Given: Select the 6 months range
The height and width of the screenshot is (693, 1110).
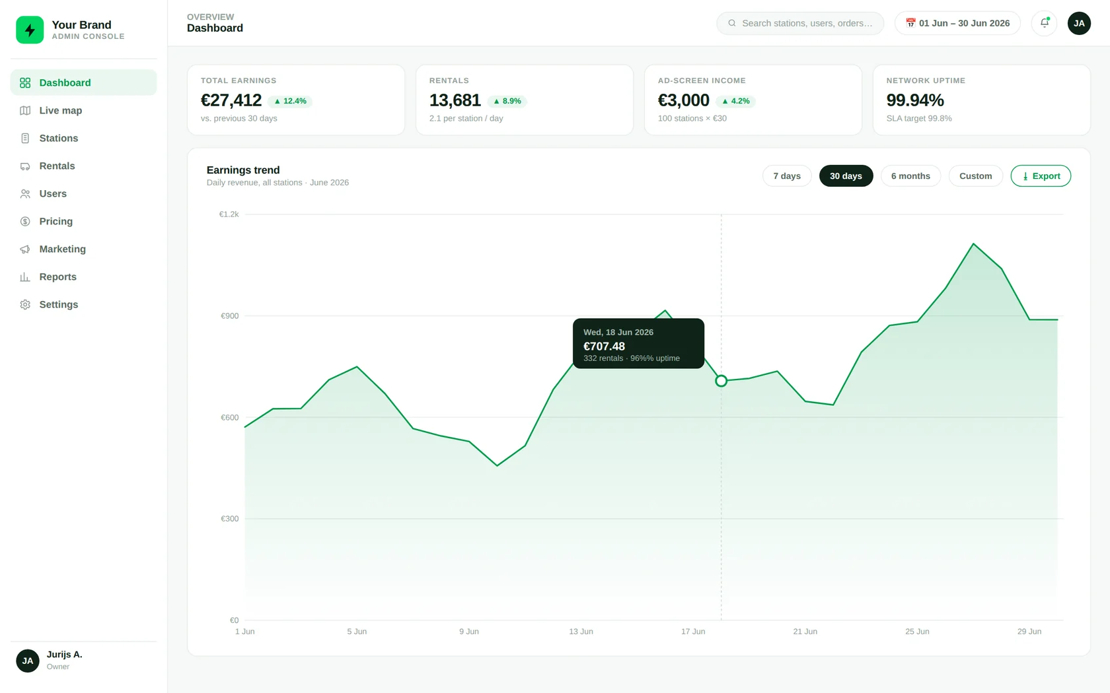Looking at the screenshot, I should pyautogui.click(x=910, y=176).
